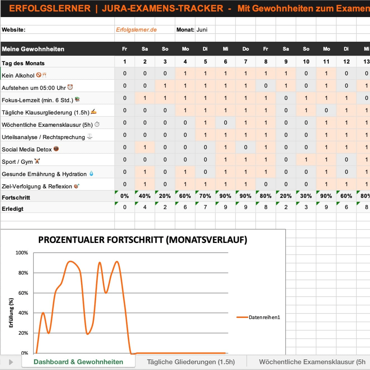Select the Sport / Gym cell for day 10
370x370 pixels.
[306, 160]
